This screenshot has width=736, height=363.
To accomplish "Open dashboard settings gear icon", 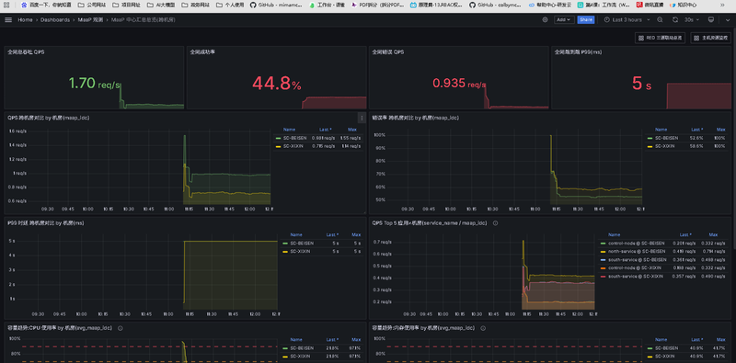I will 545,19.
